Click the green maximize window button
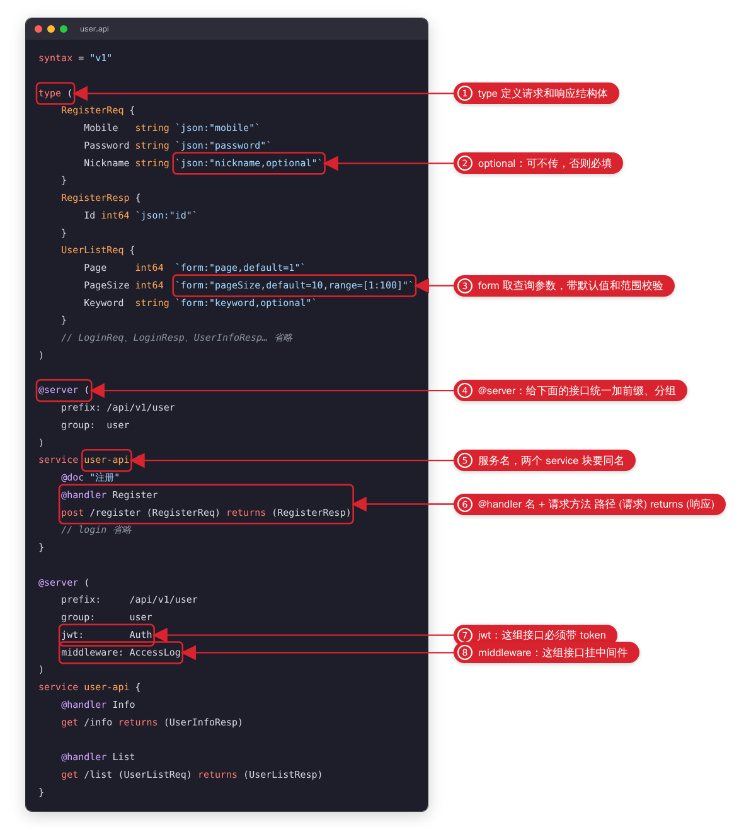This screenshot has width=756, height=830. (64, 29)
